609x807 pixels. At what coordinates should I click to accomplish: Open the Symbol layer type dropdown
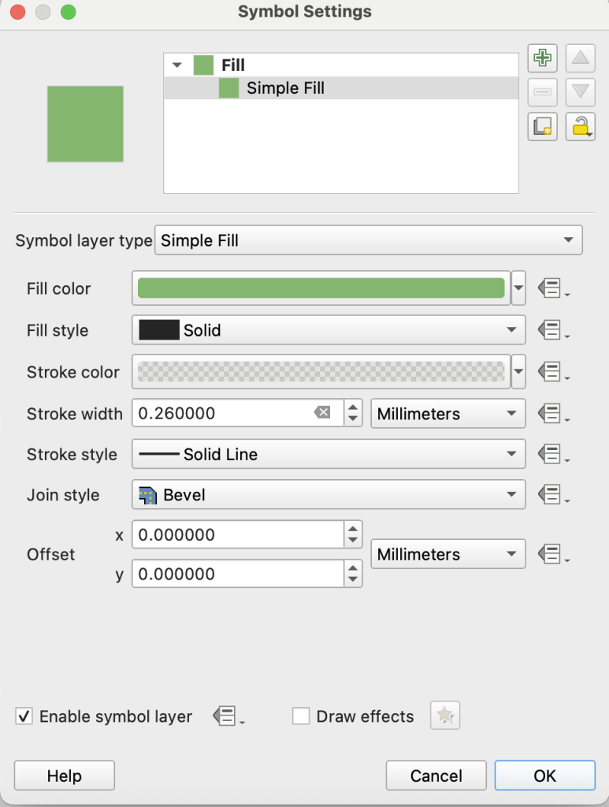(x=369, y=241)
